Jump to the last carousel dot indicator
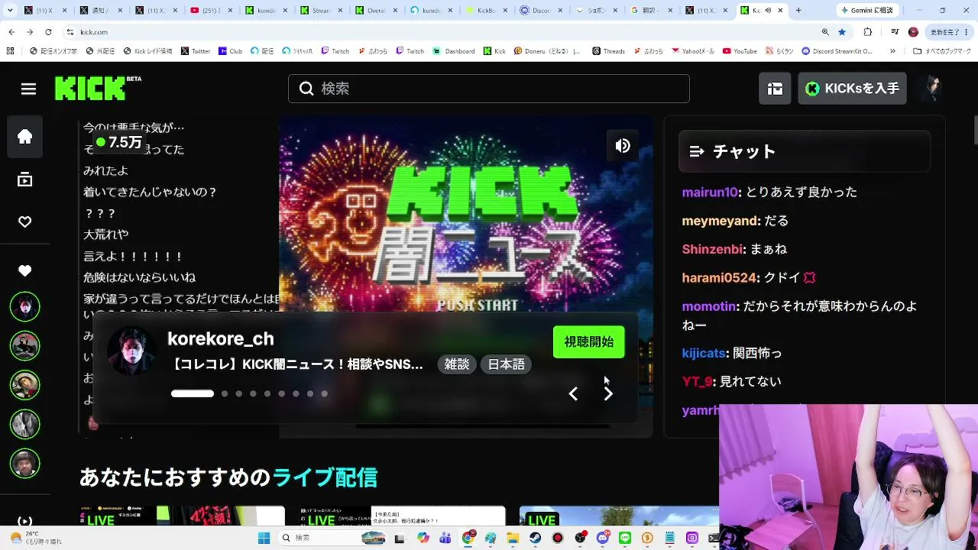This screenshot has height=550, width=978. coord(324,393)
